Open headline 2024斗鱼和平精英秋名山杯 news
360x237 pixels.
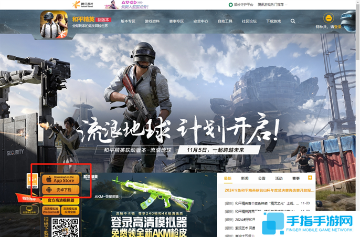click(269, 190)
